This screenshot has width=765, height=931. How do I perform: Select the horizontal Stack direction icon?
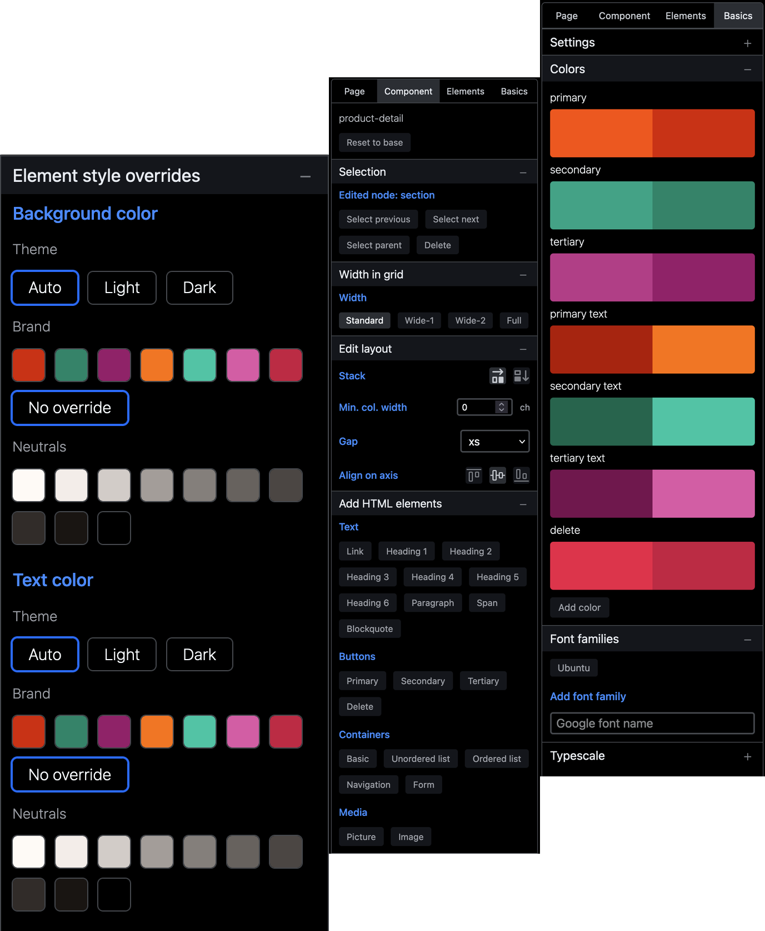(497, 376)
